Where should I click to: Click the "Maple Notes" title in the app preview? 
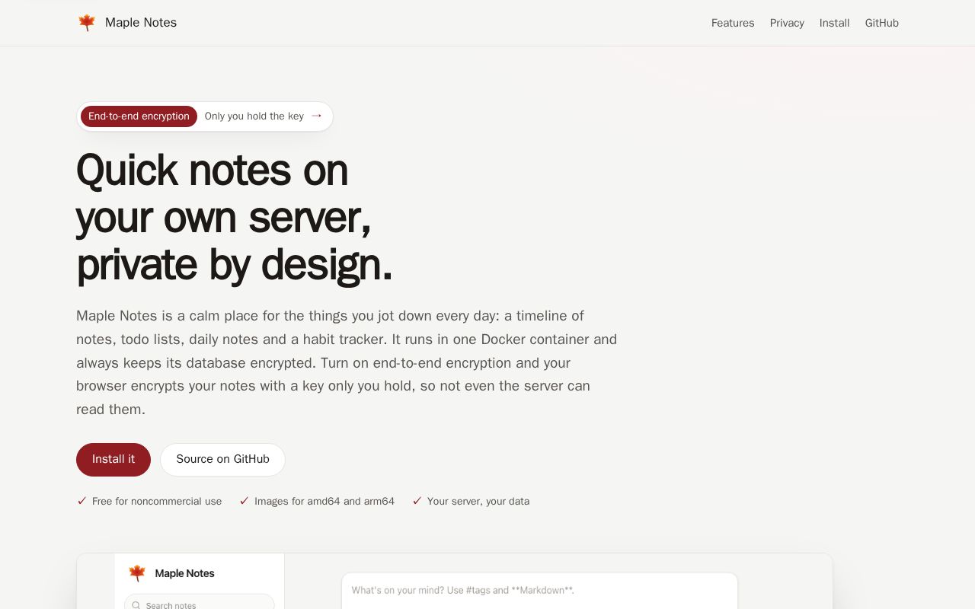pos(184,573)
